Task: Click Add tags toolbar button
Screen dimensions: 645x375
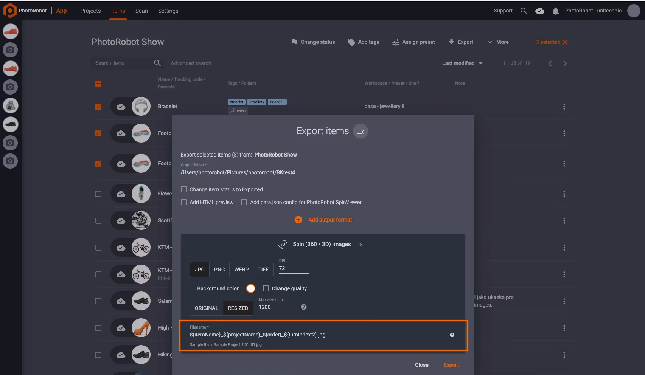Action: tap(363, 42)
